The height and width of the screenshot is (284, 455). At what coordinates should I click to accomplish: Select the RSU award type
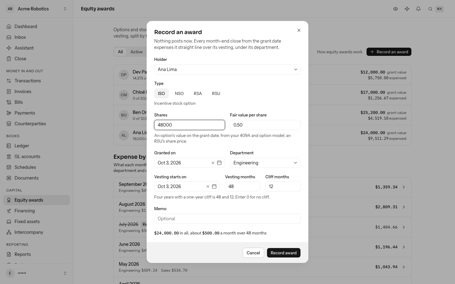216,93
